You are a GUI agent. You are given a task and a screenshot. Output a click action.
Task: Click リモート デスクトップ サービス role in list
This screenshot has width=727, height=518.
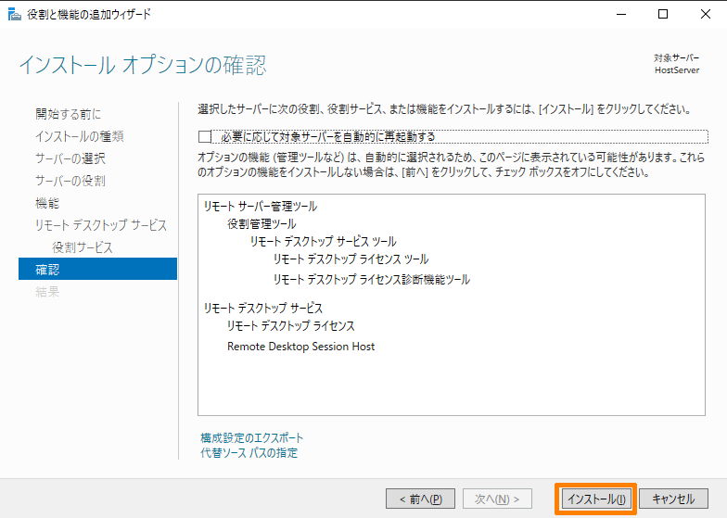(263, 308)
